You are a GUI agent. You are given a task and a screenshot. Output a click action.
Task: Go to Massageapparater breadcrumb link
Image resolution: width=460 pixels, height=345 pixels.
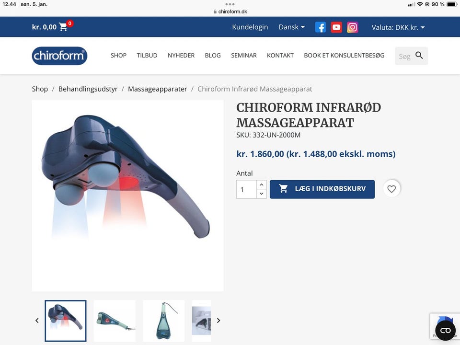pyautogui.click(x=158, y=89)
